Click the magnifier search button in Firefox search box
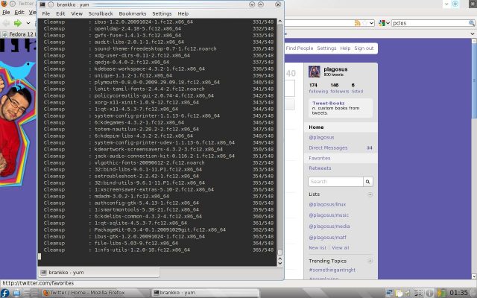Image resolution: width=477 pixels, height=298 pixels. click(472, 23)
